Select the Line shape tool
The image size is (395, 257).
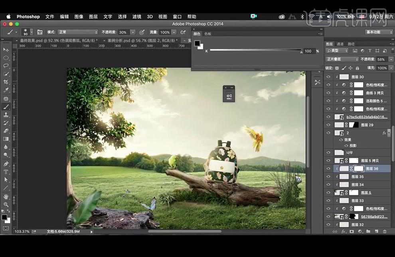click(6, 188)
